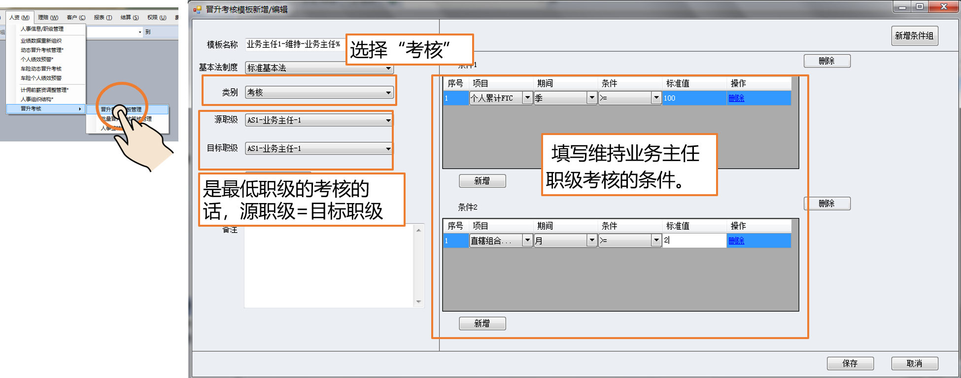Click the 晋升考核 submenu arrow item

(x=45, y=109)
